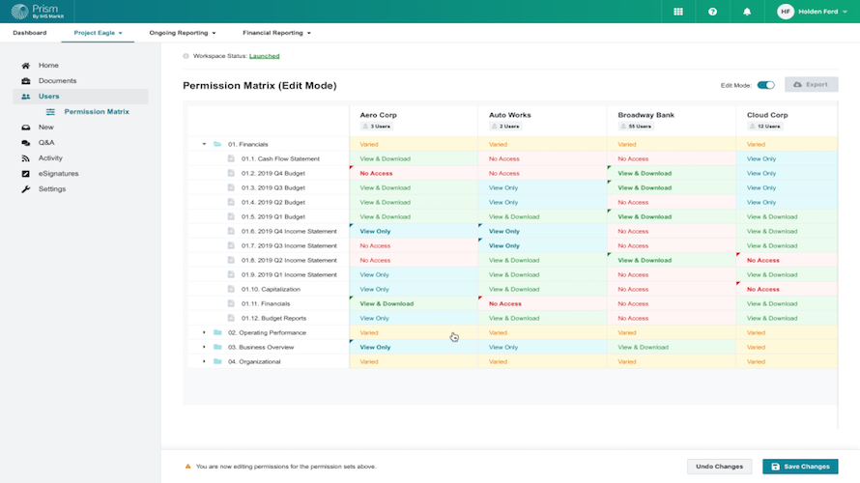
Task: Click Broadway Bank View & Download for Business Overview
Action: (x=672, y=347)
